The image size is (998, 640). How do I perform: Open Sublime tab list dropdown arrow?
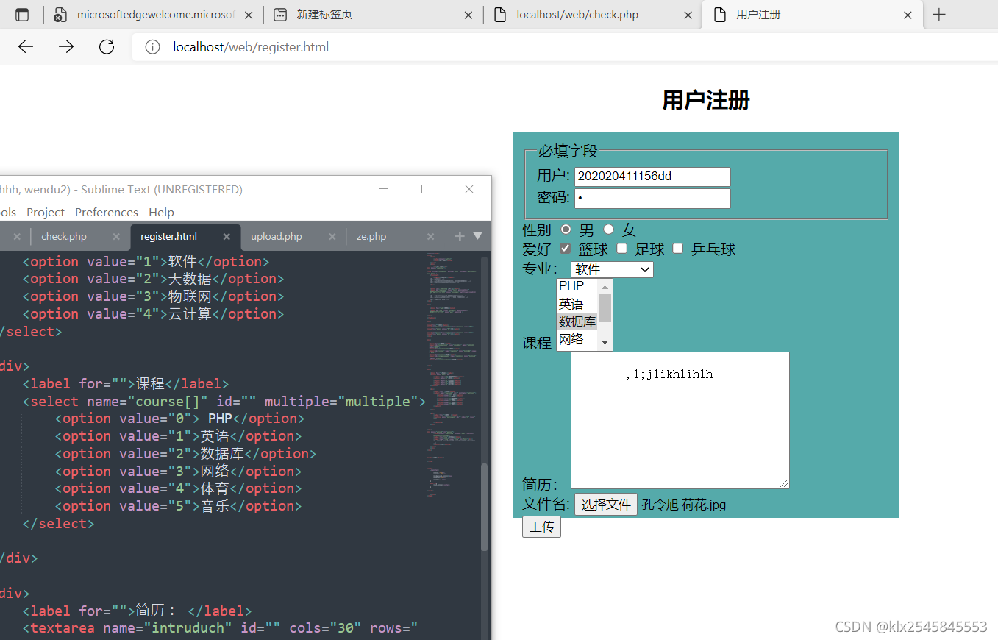tap(477, 236)
